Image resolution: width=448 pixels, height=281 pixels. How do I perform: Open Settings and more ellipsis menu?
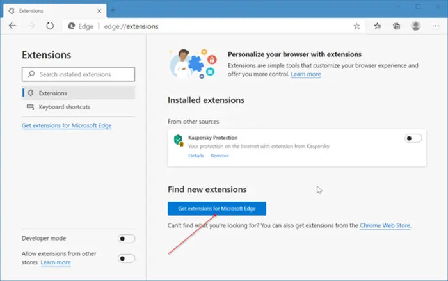click(435, 26)
